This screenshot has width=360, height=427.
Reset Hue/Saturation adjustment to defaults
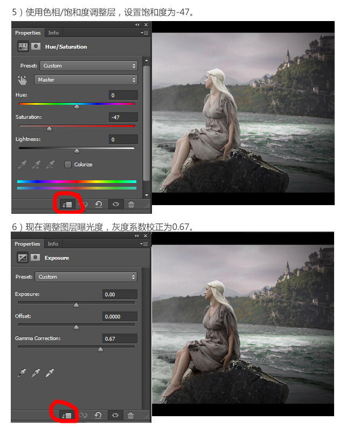click(x=99, y=204)
